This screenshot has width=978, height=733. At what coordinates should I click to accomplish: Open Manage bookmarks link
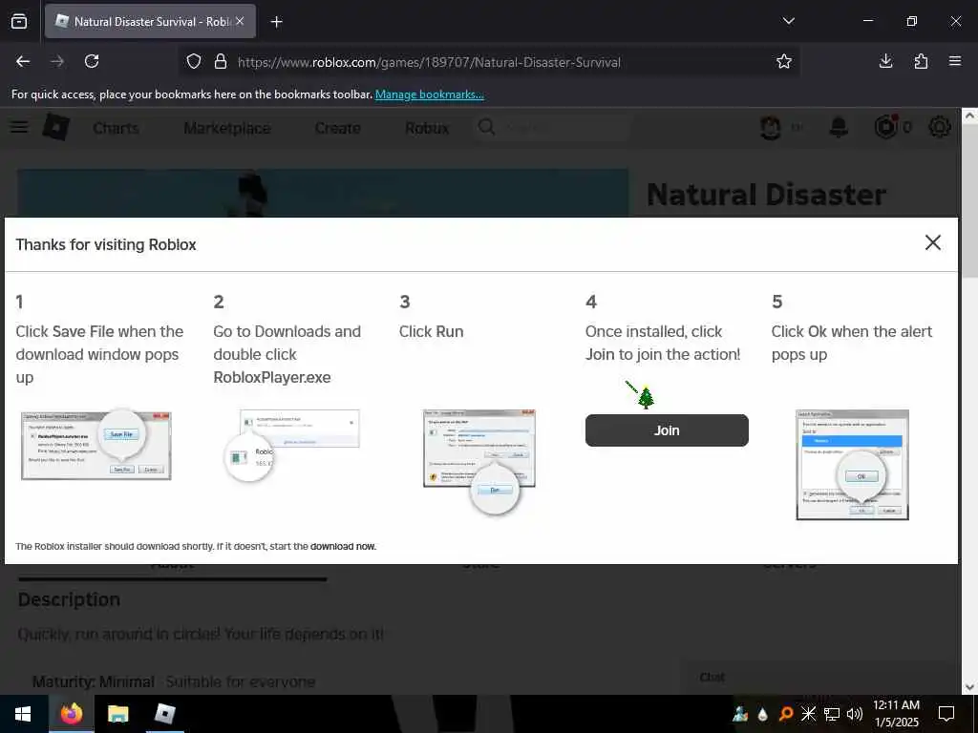point(429,94)
